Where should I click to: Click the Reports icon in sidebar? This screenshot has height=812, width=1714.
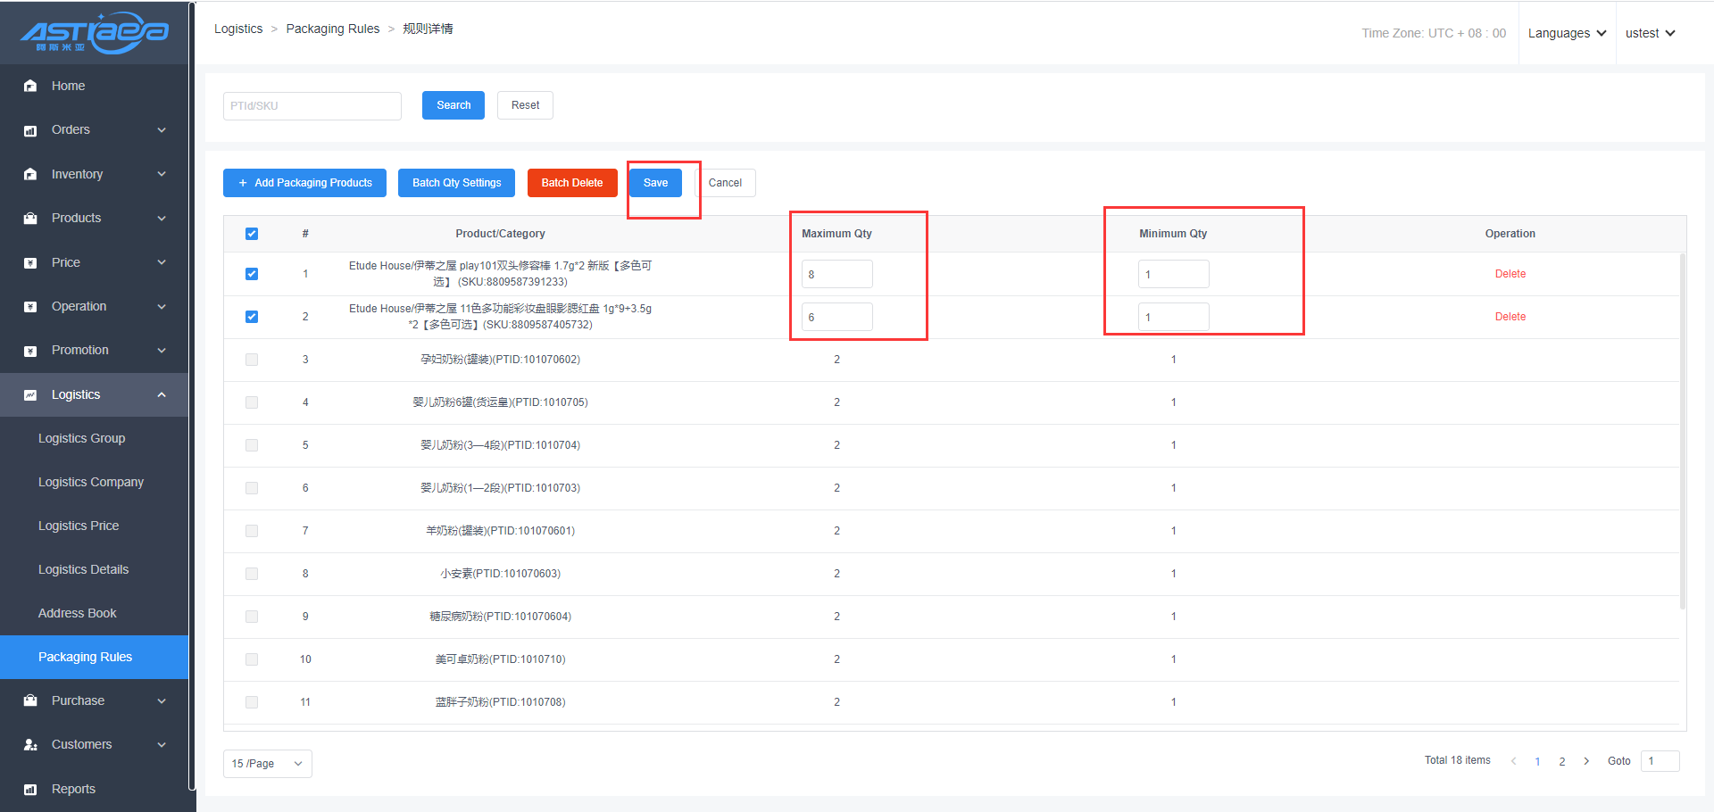(30, 790)
